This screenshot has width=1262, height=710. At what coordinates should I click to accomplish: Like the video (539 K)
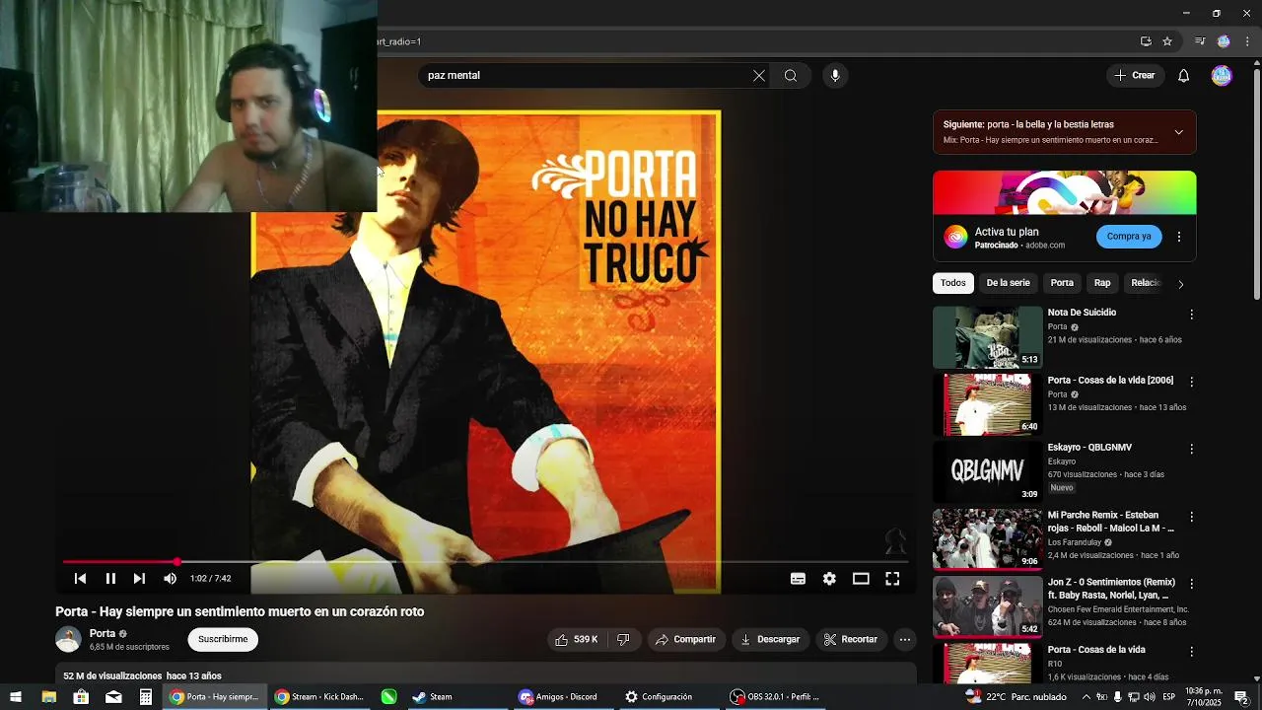click(578, 640)
